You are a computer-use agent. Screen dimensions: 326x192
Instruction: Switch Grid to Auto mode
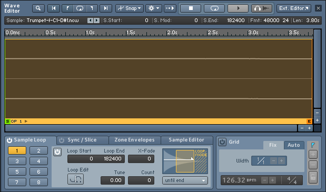[x=294, y=145]
